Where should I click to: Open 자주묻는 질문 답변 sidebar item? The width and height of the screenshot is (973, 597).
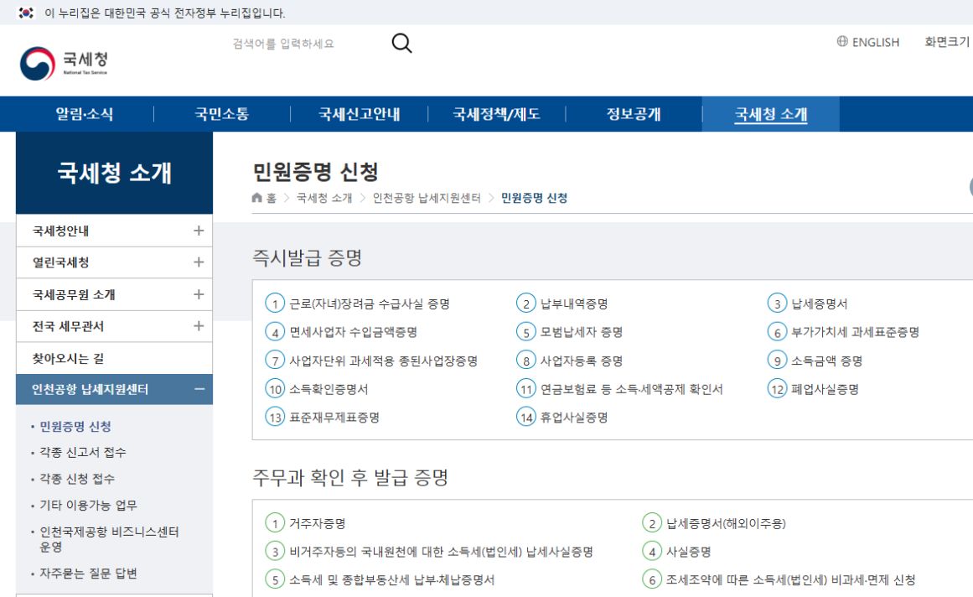(88, 574)
